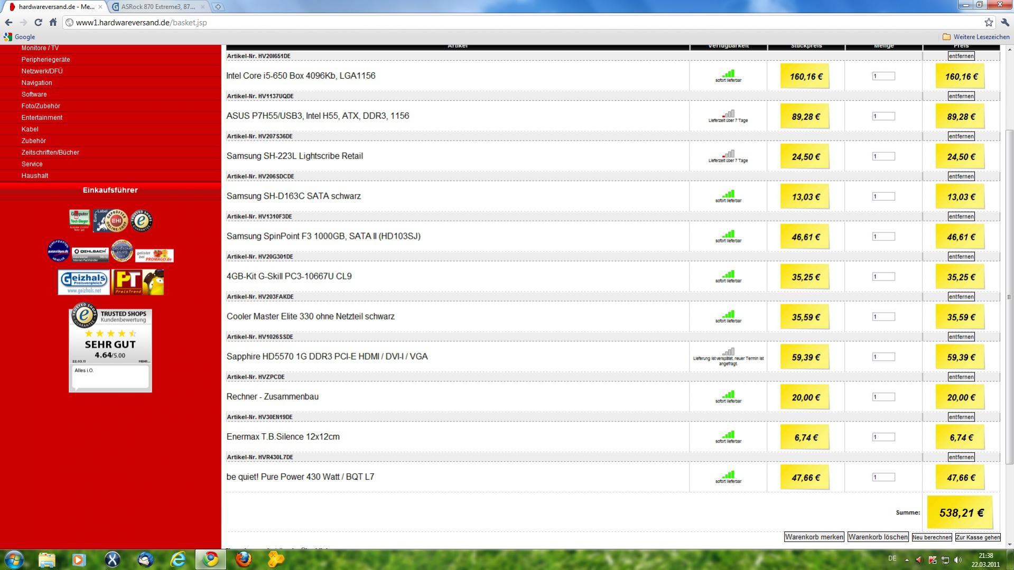
Task: Open Software category in sidebar
Action: (x=34, y=95)
